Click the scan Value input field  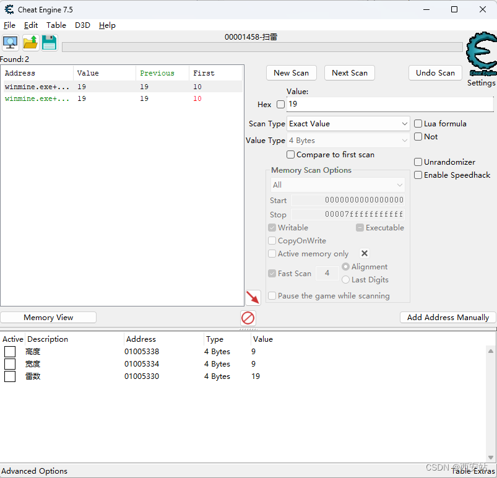tap(390, 104)
